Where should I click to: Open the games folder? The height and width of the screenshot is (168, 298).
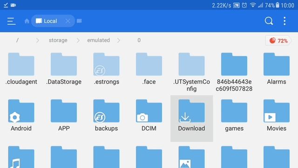[x=234, y=116]
